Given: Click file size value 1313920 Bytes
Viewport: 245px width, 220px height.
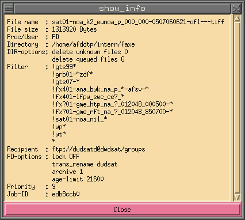Looking at the screenshot, I should (x=74, y=29).
